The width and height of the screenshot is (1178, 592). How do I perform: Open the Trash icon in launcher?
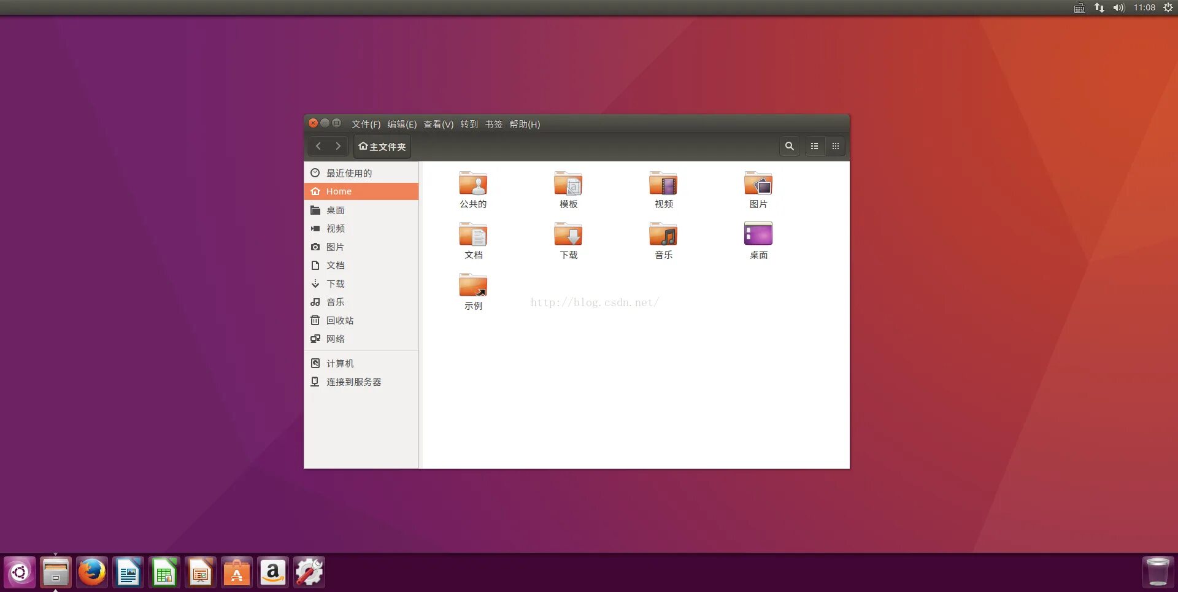[x=1158, y=573]
